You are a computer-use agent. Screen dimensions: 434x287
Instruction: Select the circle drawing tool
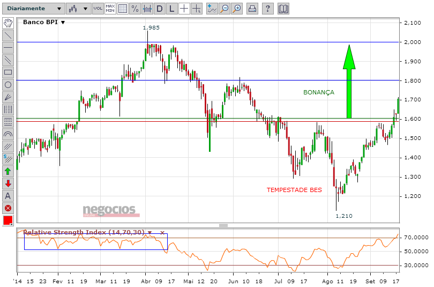click(8, 85)
